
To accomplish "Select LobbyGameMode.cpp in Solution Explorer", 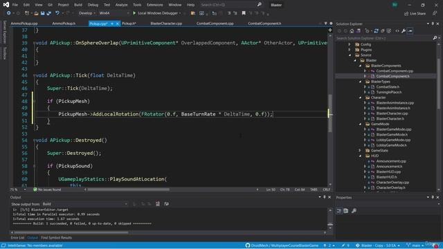I will click(393, 140).
